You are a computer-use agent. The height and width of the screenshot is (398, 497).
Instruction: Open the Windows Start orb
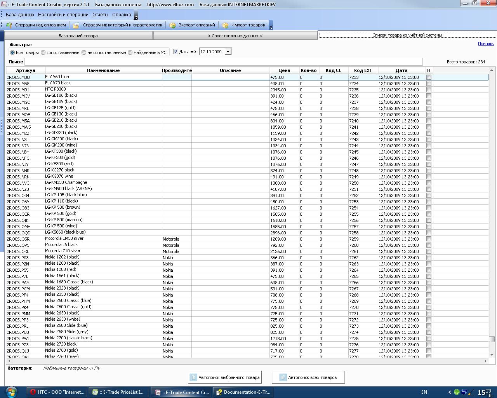point(11,392)
